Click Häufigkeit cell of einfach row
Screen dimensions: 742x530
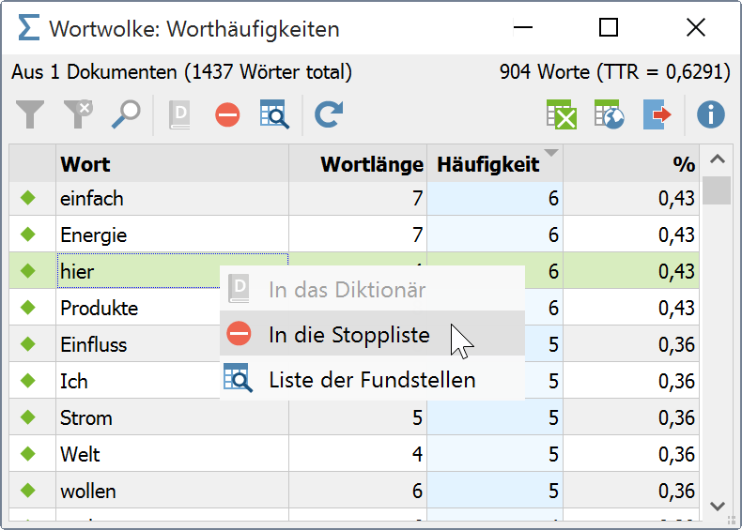pyautogui.click(x=495, y=198)
